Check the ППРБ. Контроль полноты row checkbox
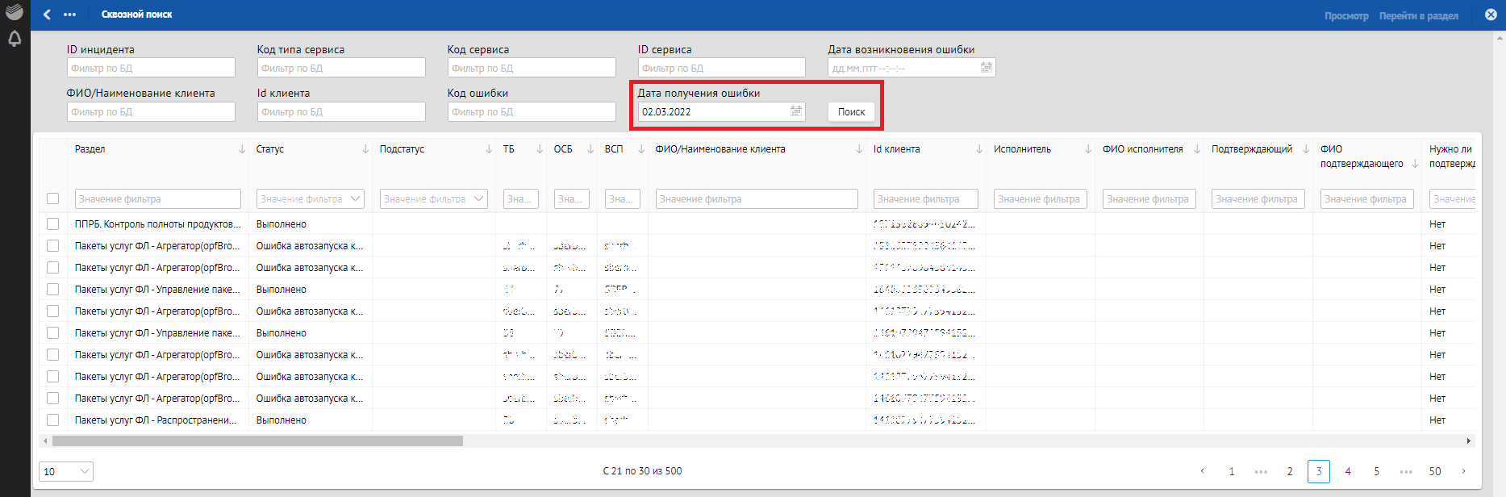This screenshot has width=1506, height=497. click(53, 224)
